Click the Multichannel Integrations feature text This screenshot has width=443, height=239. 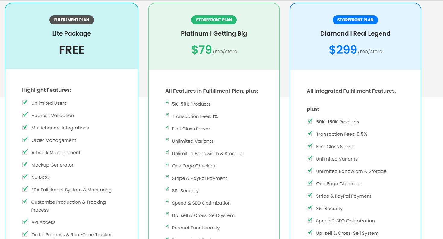click(x=60, y=128)
